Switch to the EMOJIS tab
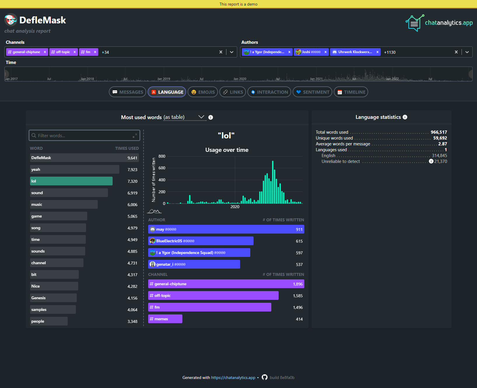Screen dimensions: 477x388 pos(202,92)
